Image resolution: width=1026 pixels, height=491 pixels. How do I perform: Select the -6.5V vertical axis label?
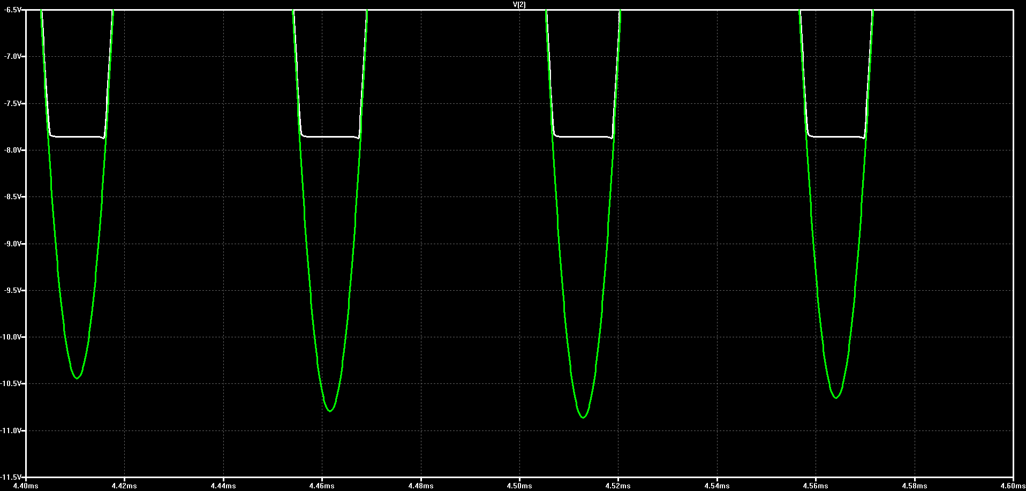[x=13, y=10]
